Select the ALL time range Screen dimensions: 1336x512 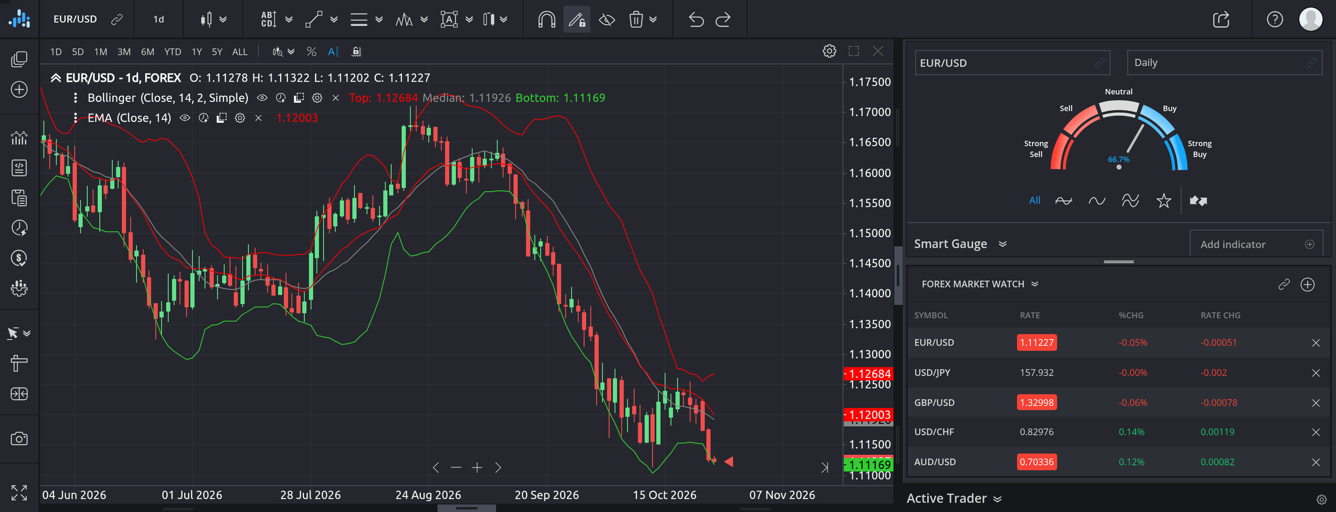tap(240, 52)
